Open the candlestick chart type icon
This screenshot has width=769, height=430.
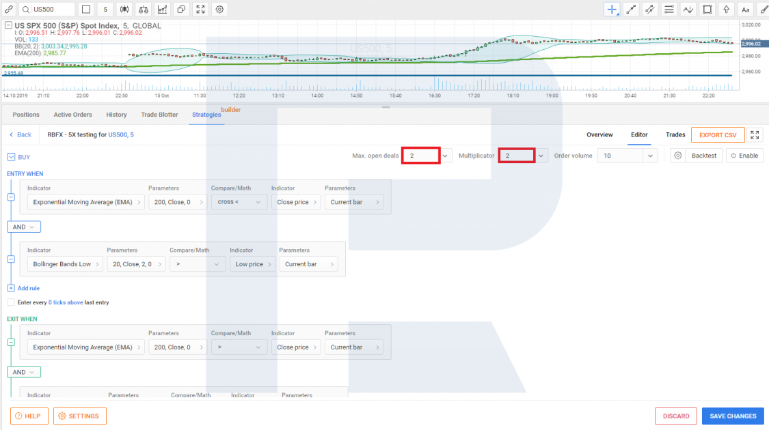[x=125, y=10]
